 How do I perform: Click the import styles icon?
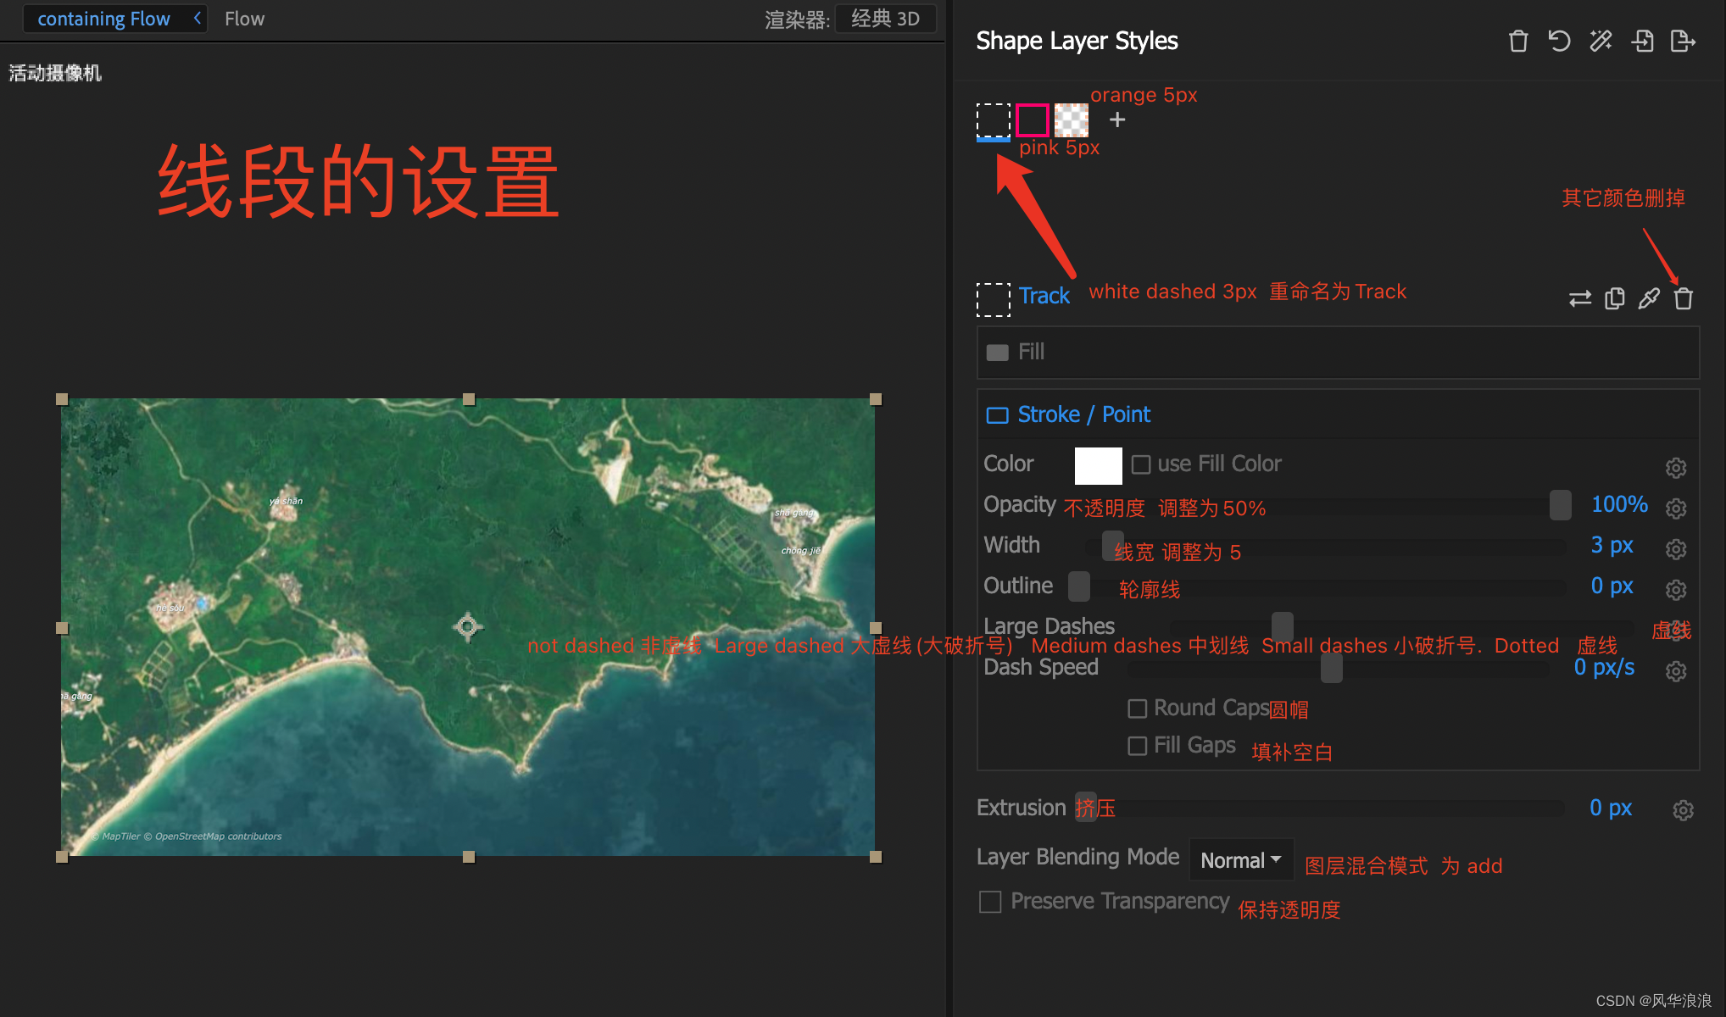click(x=1642, y=41)
